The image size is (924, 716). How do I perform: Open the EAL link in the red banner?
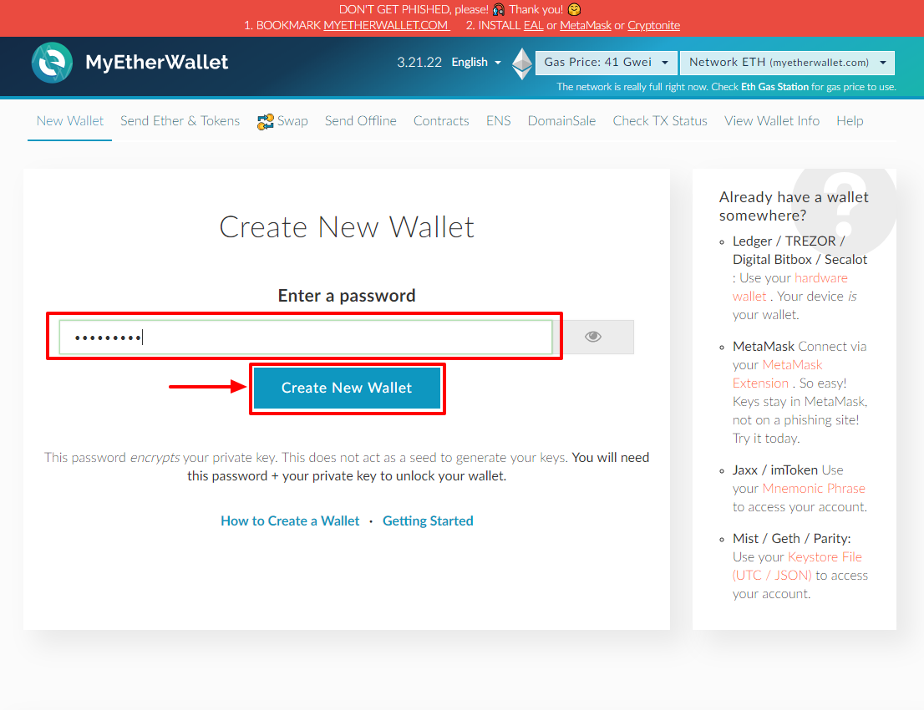click(x=533, y=25)
